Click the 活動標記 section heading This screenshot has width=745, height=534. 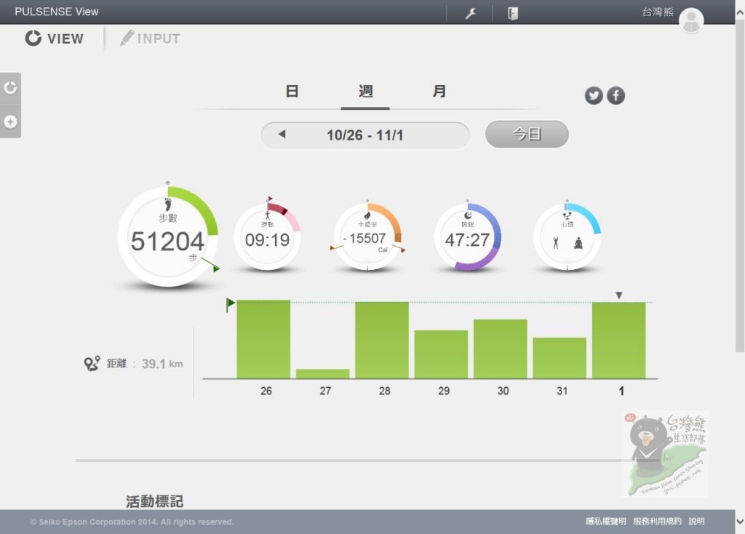(154, 501)
